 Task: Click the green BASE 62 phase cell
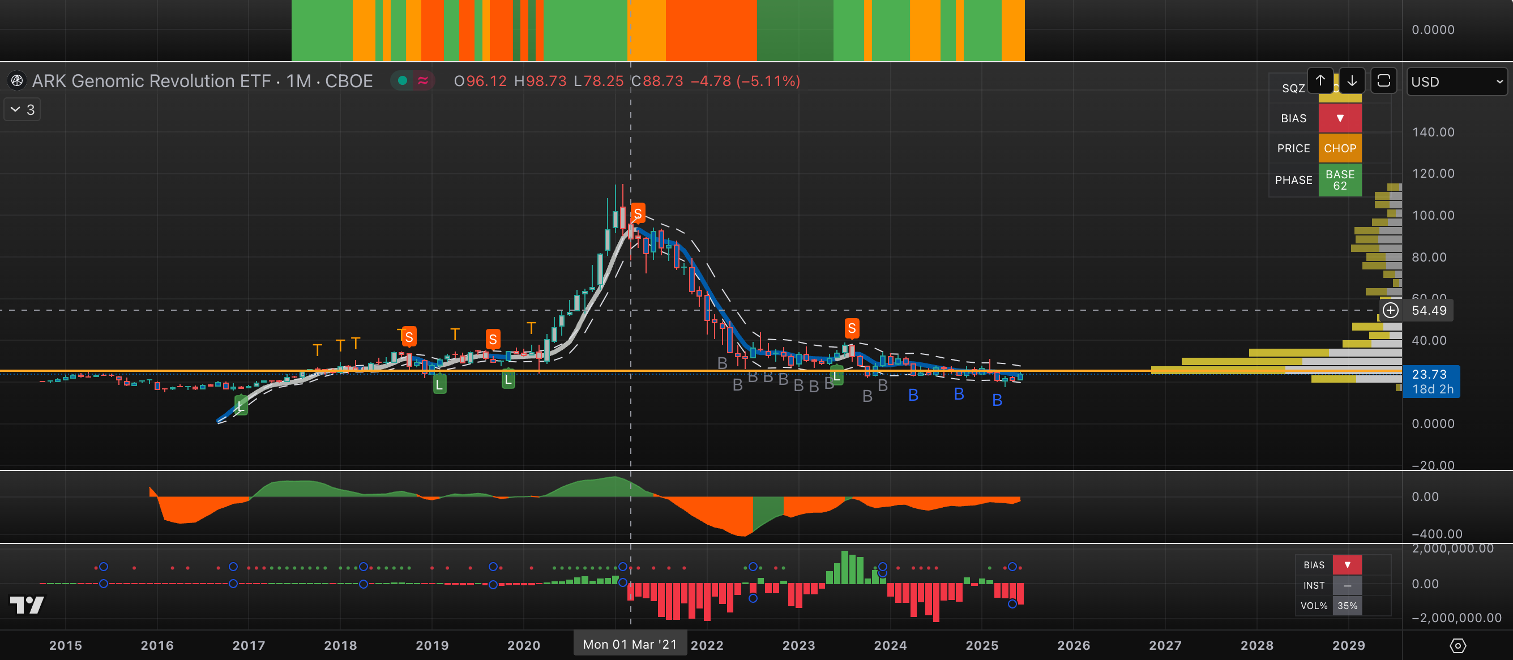(1340, 179)
